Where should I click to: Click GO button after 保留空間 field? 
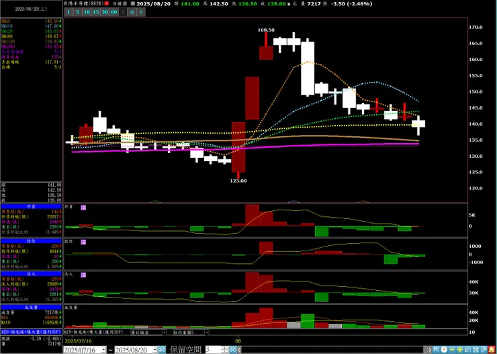pos(232,350)
